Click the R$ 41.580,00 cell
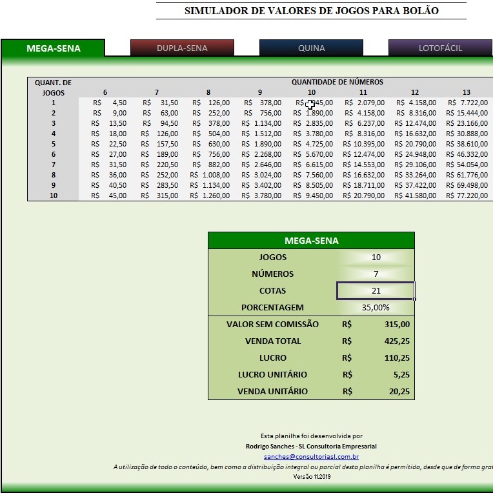Image resolution: width=493 pixels, height=493 pixels. (415, 196)
